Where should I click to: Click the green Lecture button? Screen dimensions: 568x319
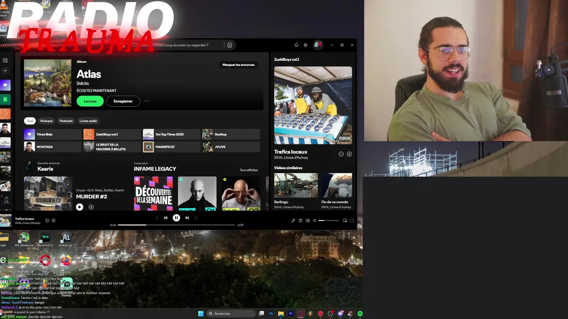[90, 101]
